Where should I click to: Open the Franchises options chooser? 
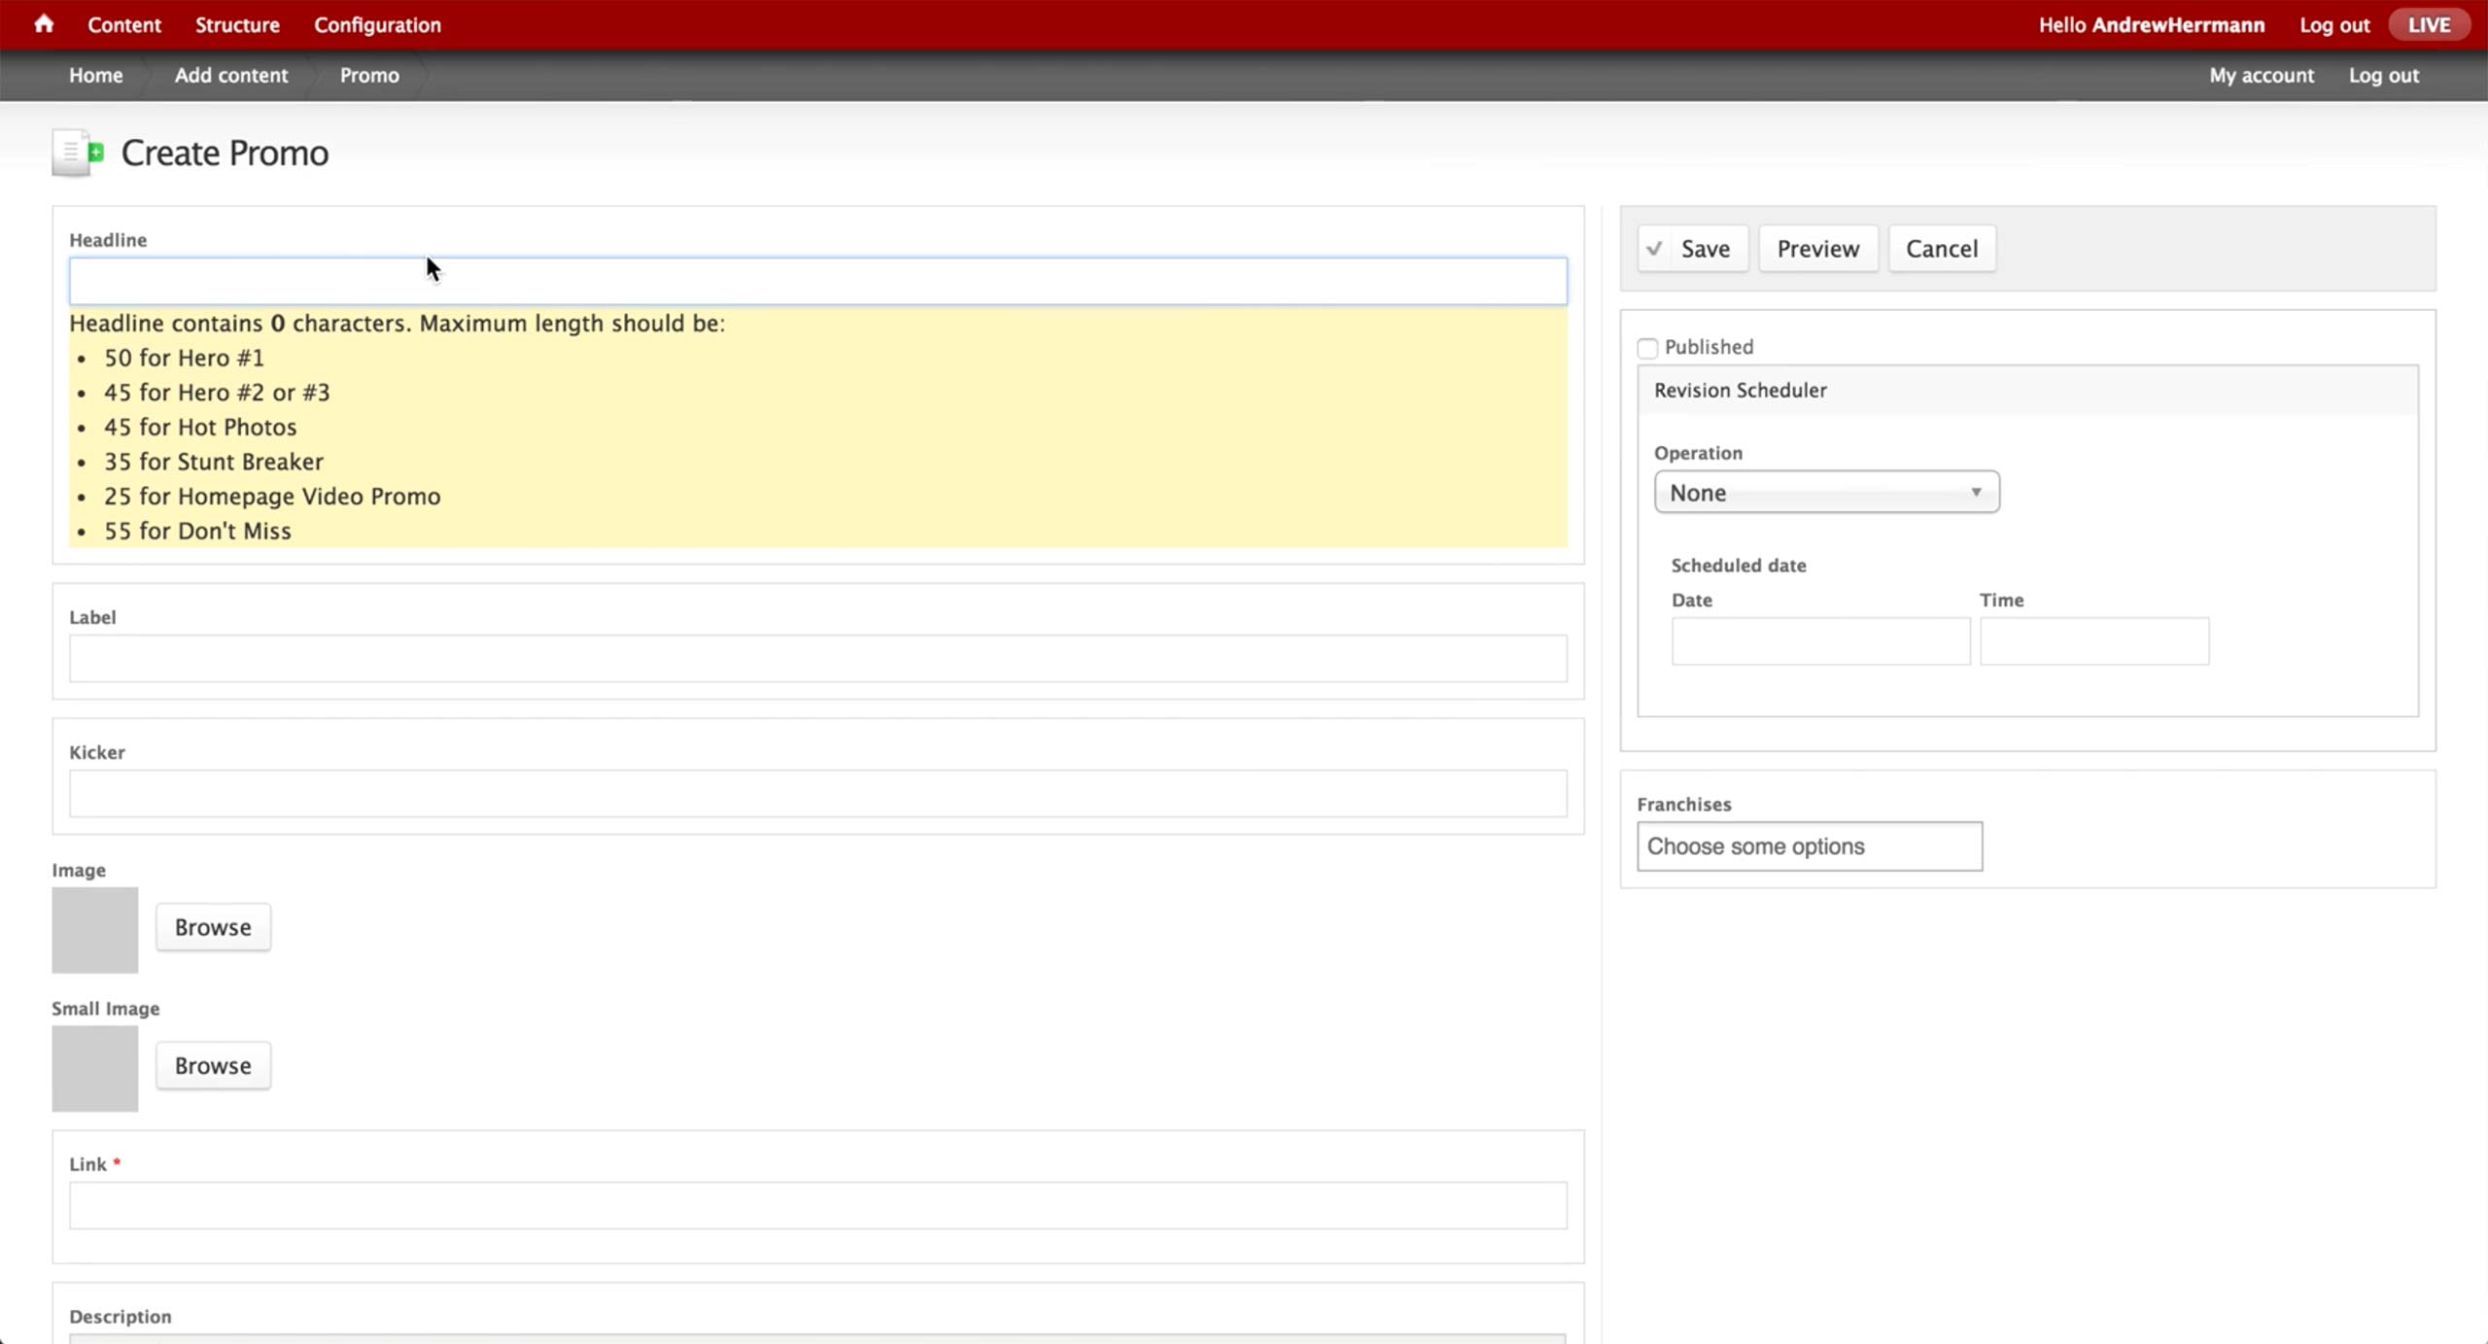point(1809,846)
